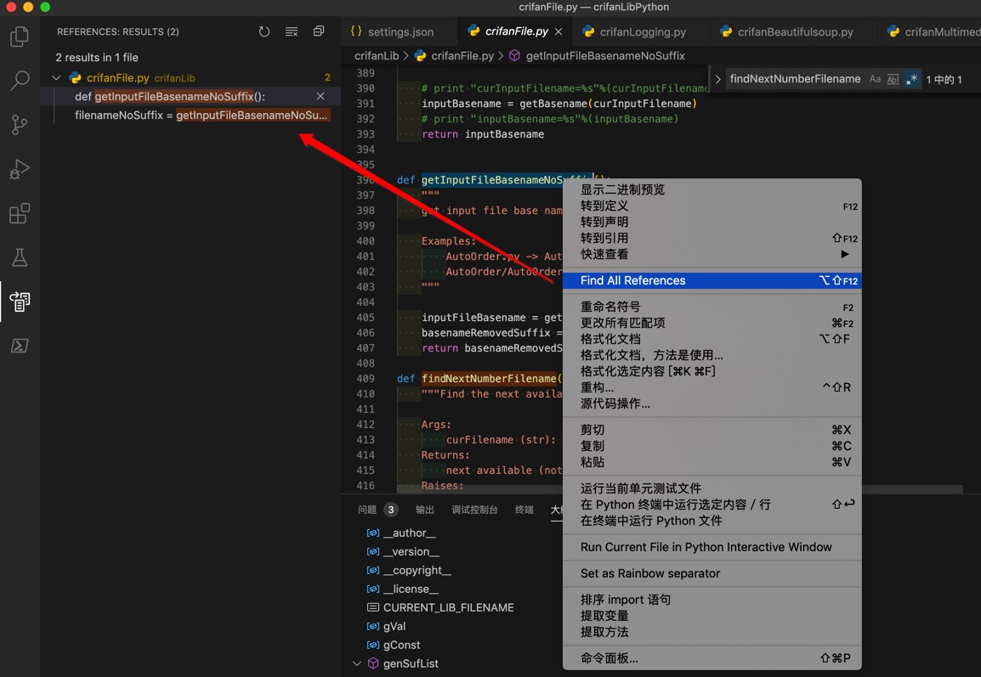Open the Extensions view
981x677 pixels.
[20, 213]
